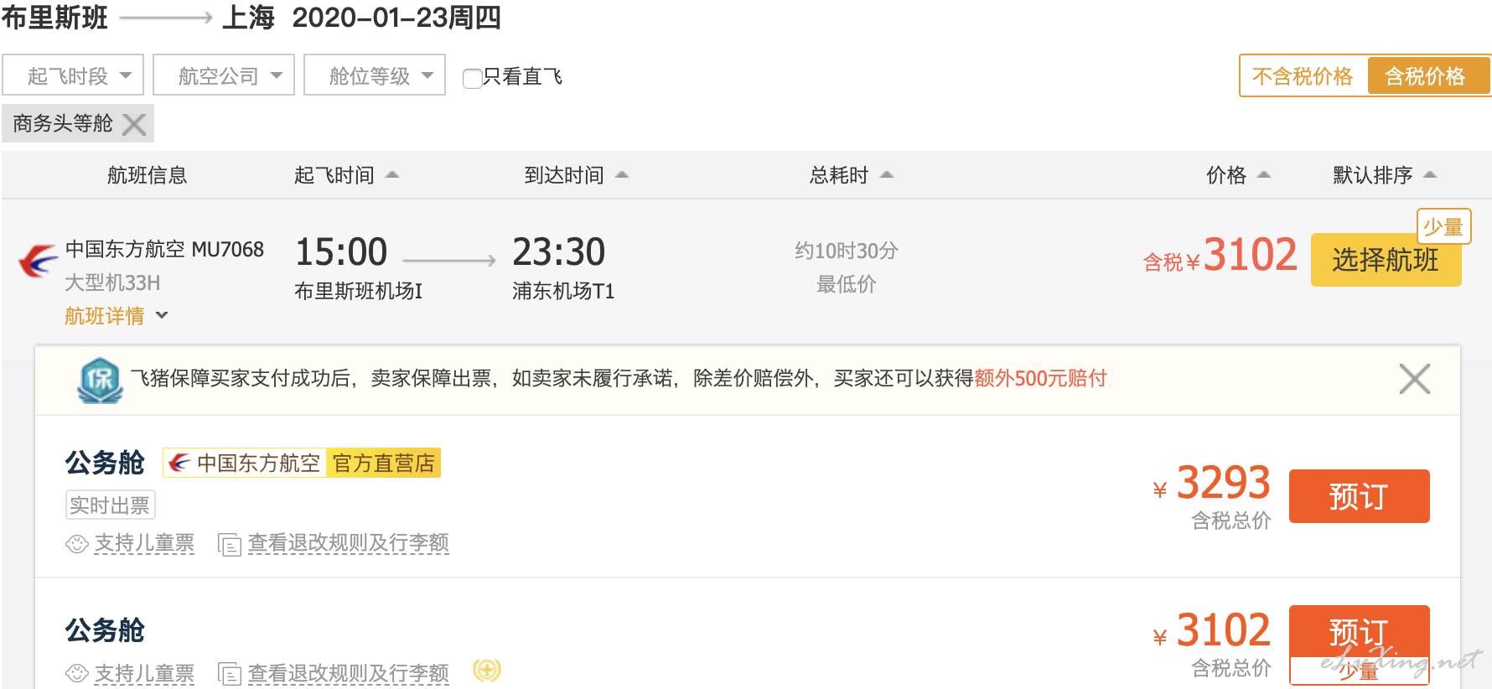1492x689 pixels.
Task: Open the 航空公司 dropdown
Action: 224,75
